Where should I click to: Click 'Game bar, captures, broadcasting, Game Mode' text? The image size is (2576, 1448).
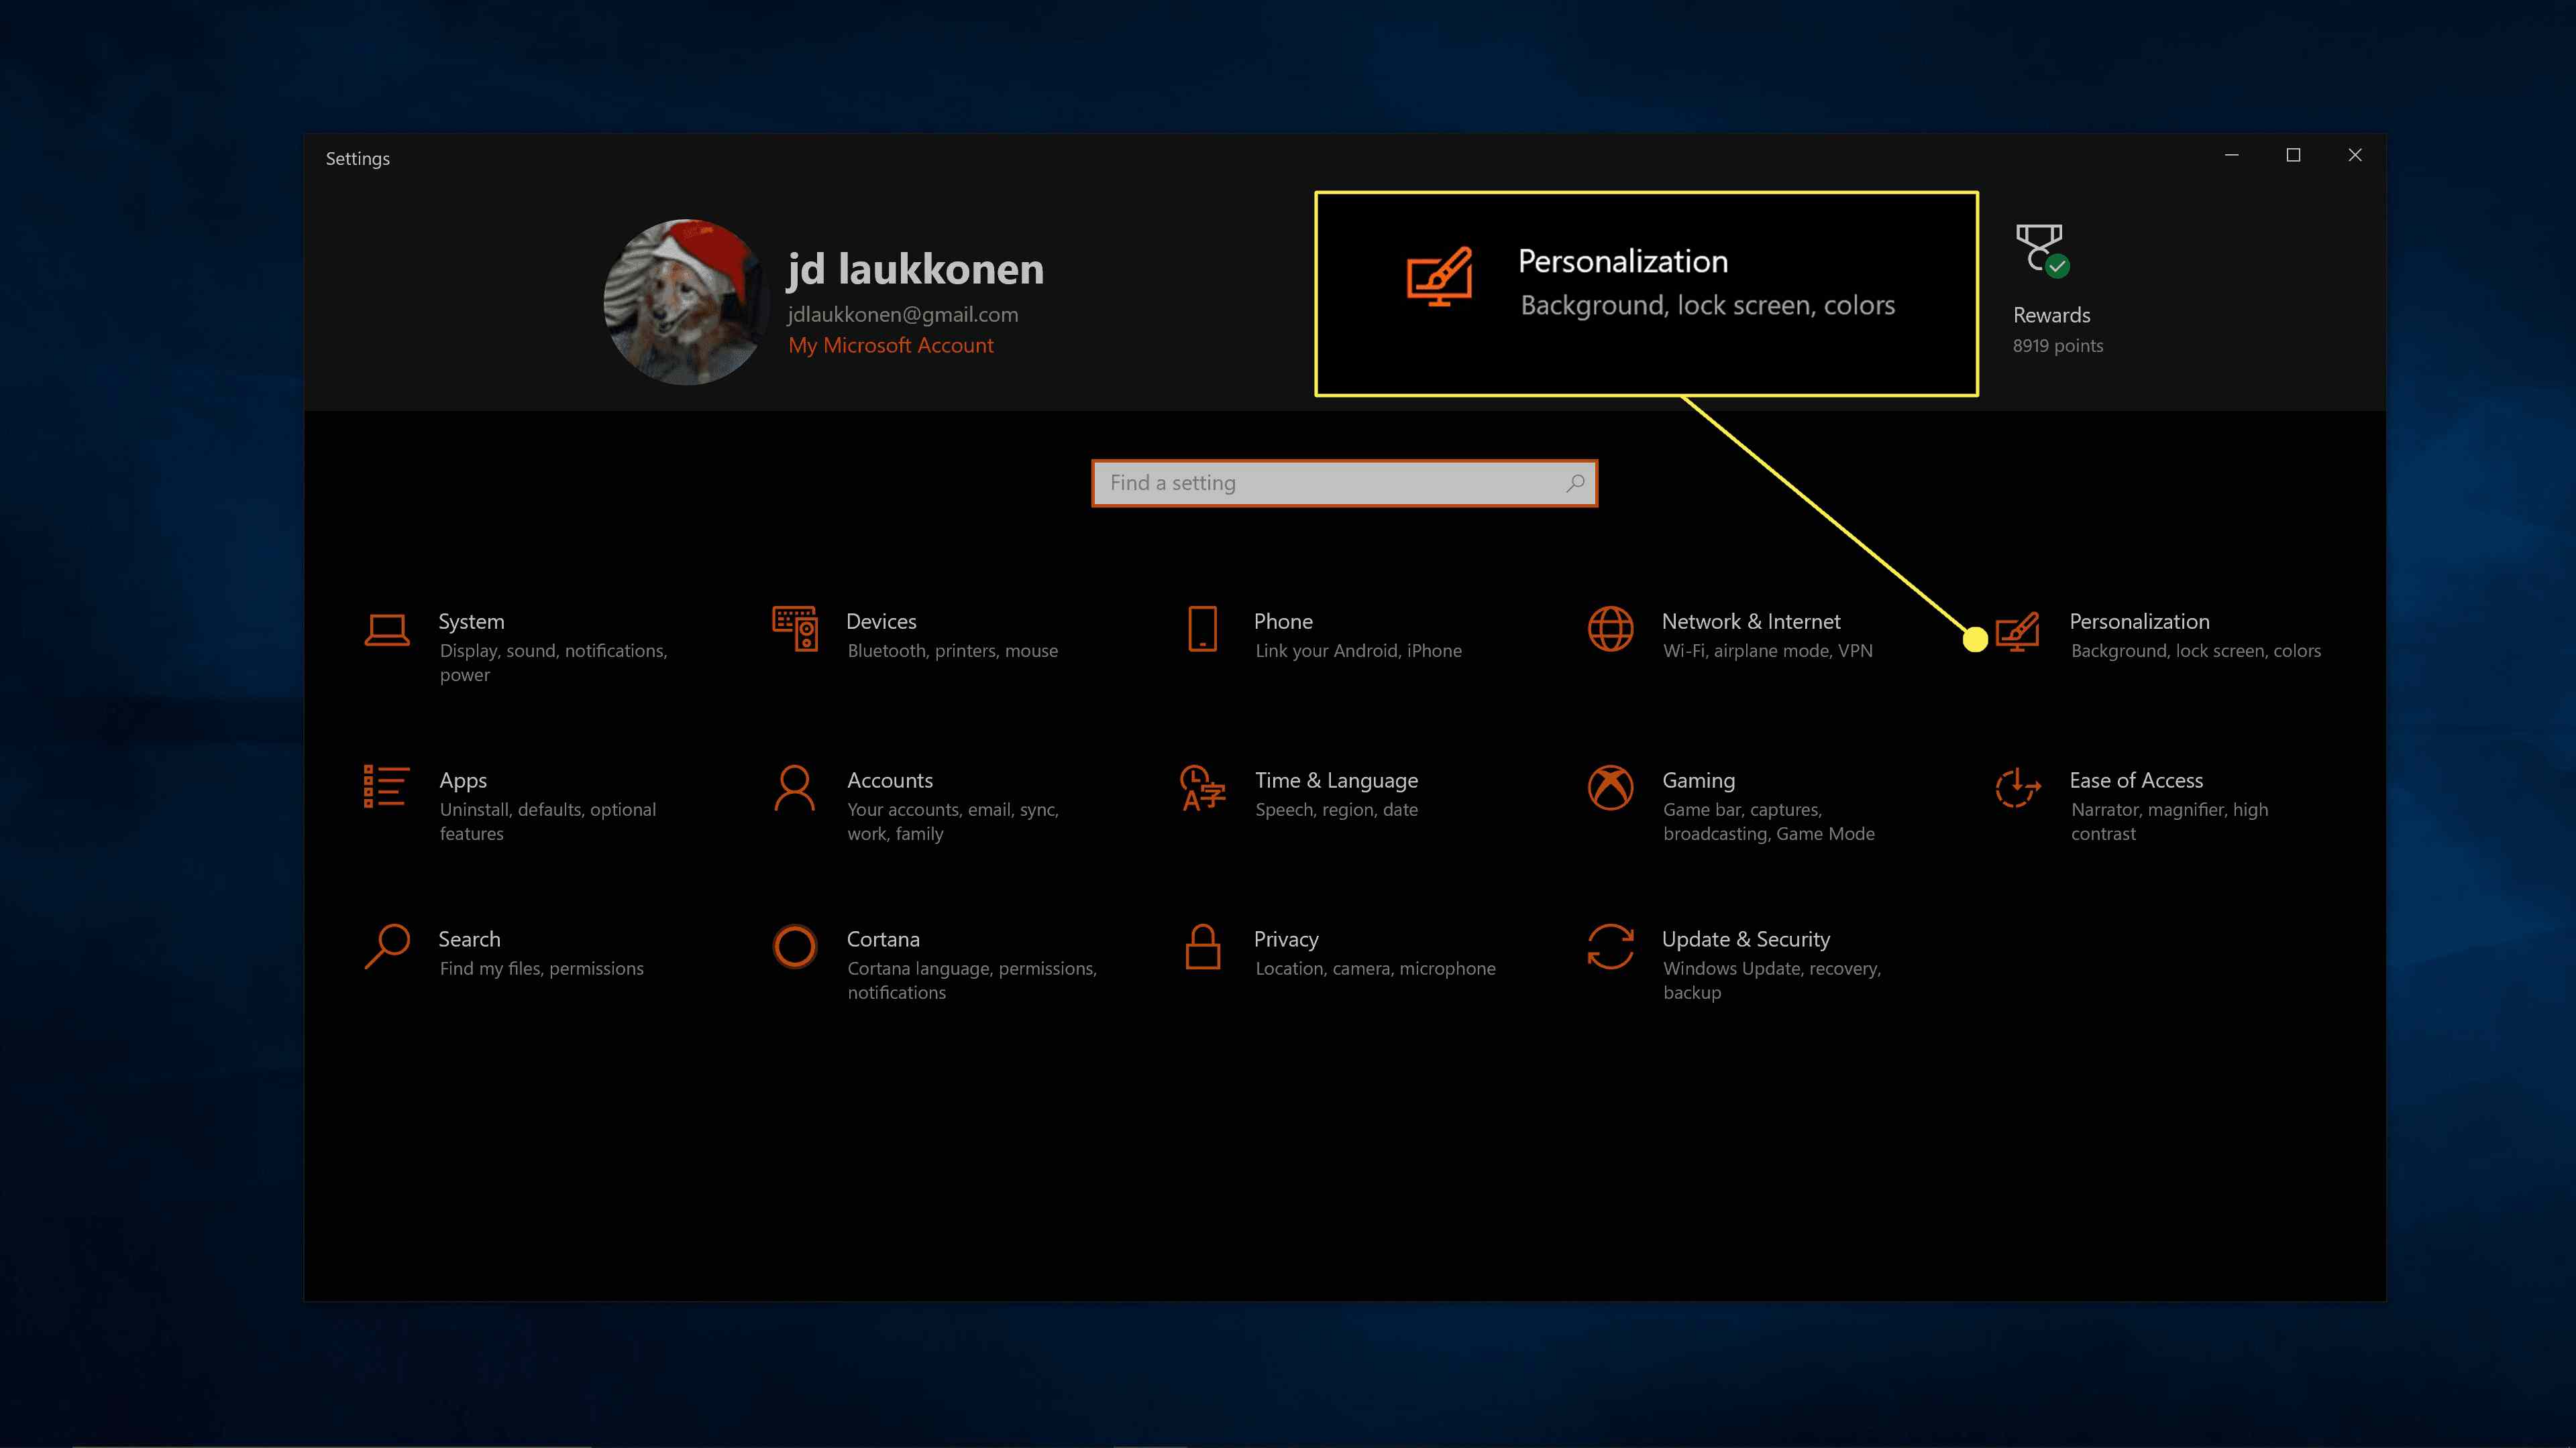pyautogui.click(x=1768, y=821)
